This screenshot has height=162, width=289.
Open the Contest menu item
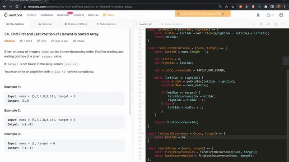(x=79, y=15)
